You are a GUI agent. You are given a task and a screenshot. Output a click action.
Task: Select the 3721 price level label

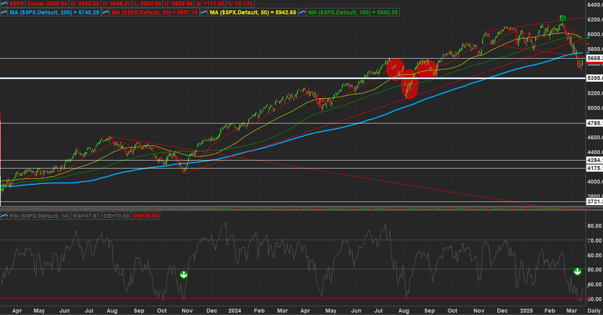click(595, 202)
